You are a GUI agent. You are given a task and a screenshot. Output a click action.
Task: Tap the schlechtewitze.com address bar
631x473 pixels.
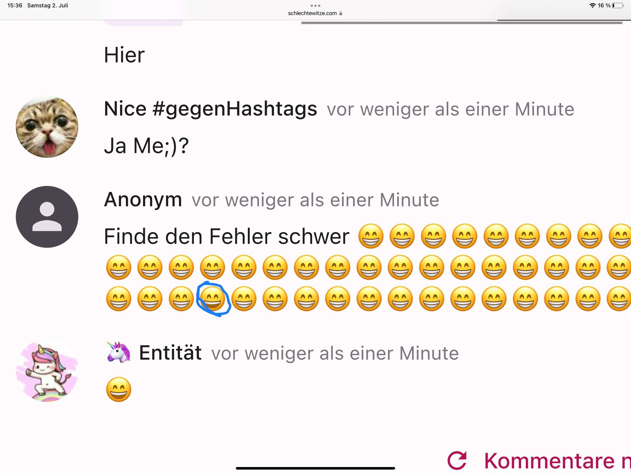pyautogui.click(x=312, y=13)
